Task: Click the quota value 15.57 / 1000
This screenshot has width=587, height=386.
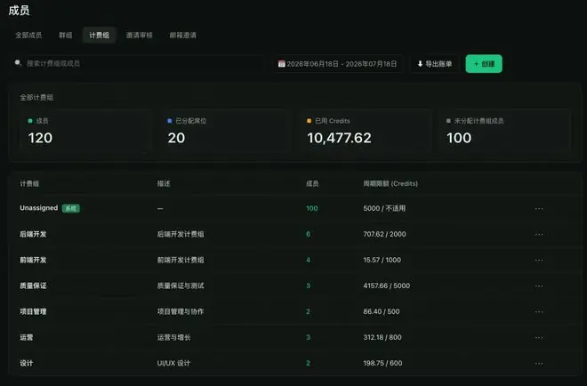Action: pos(382,261)
